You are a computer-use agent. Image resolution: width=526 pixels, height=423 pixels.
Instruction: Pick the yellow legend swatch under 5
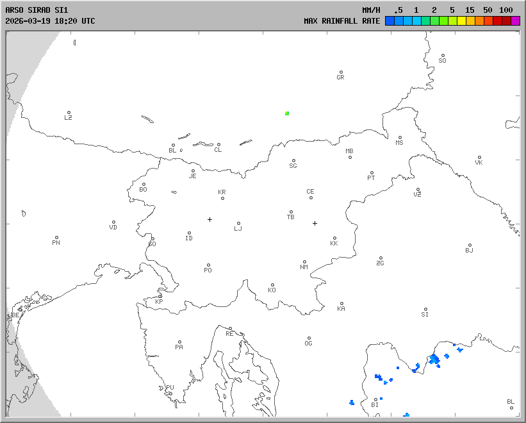(452, 21)
